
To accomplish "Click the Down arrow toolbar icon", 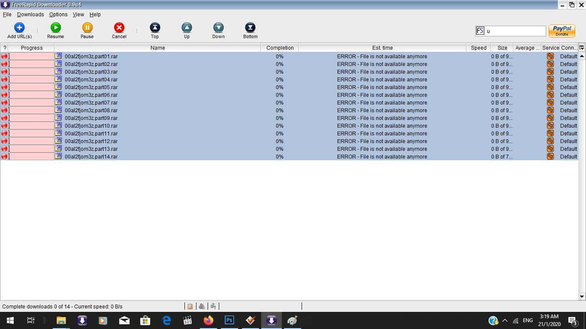I will click(218, 28).
